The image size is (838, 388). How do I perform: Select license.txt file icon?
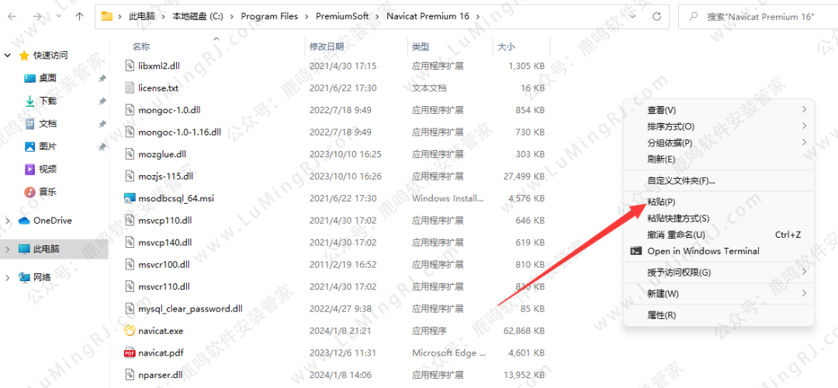pyautogui.click(x=130, y=88)
